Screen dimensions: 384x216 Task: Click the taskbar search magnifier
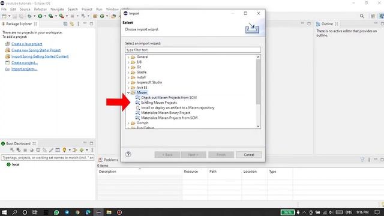pos(14,212)
